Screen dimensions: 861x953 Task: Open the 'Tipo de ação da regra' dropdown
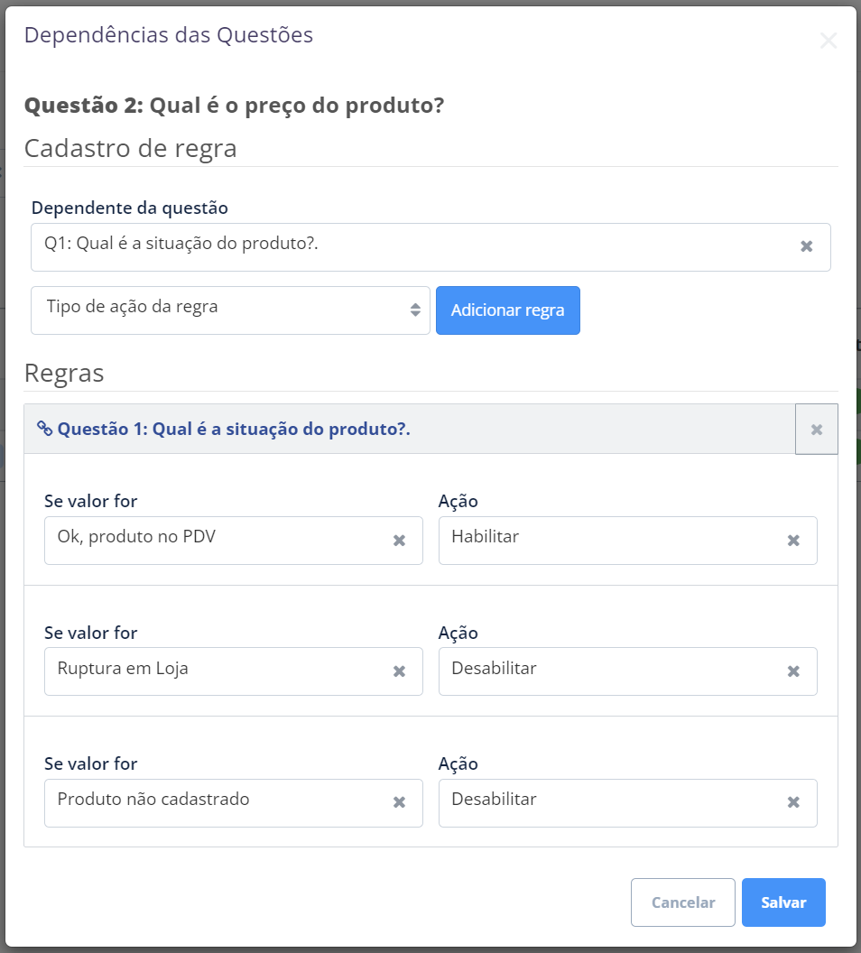[230, 310]
